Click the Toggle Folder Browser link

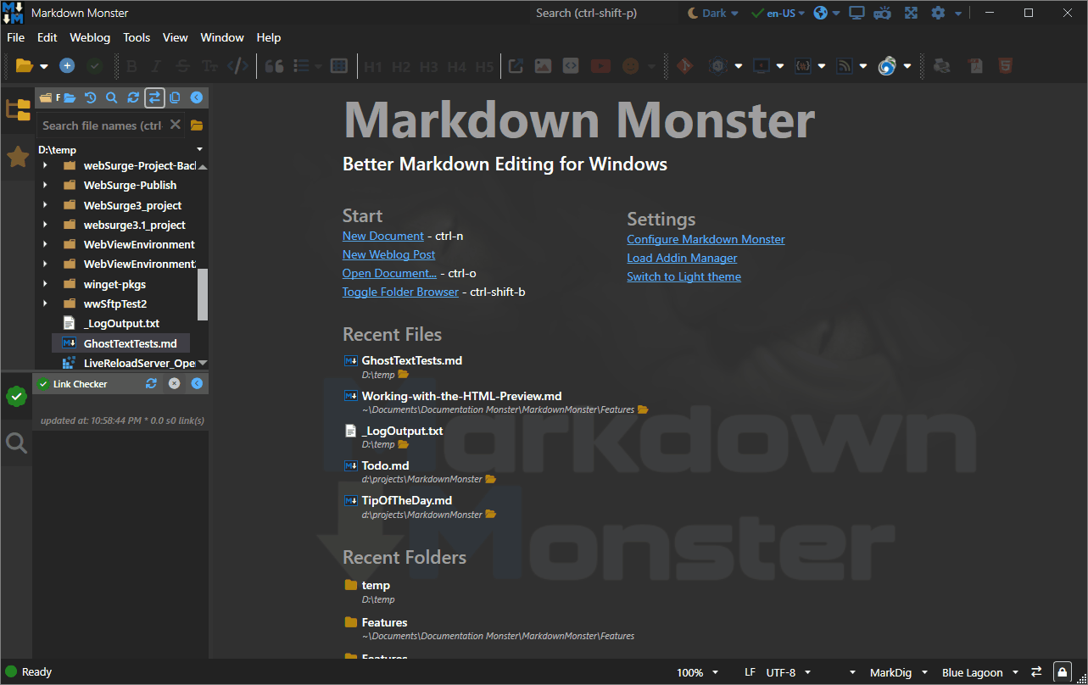(x=400, y=292)
